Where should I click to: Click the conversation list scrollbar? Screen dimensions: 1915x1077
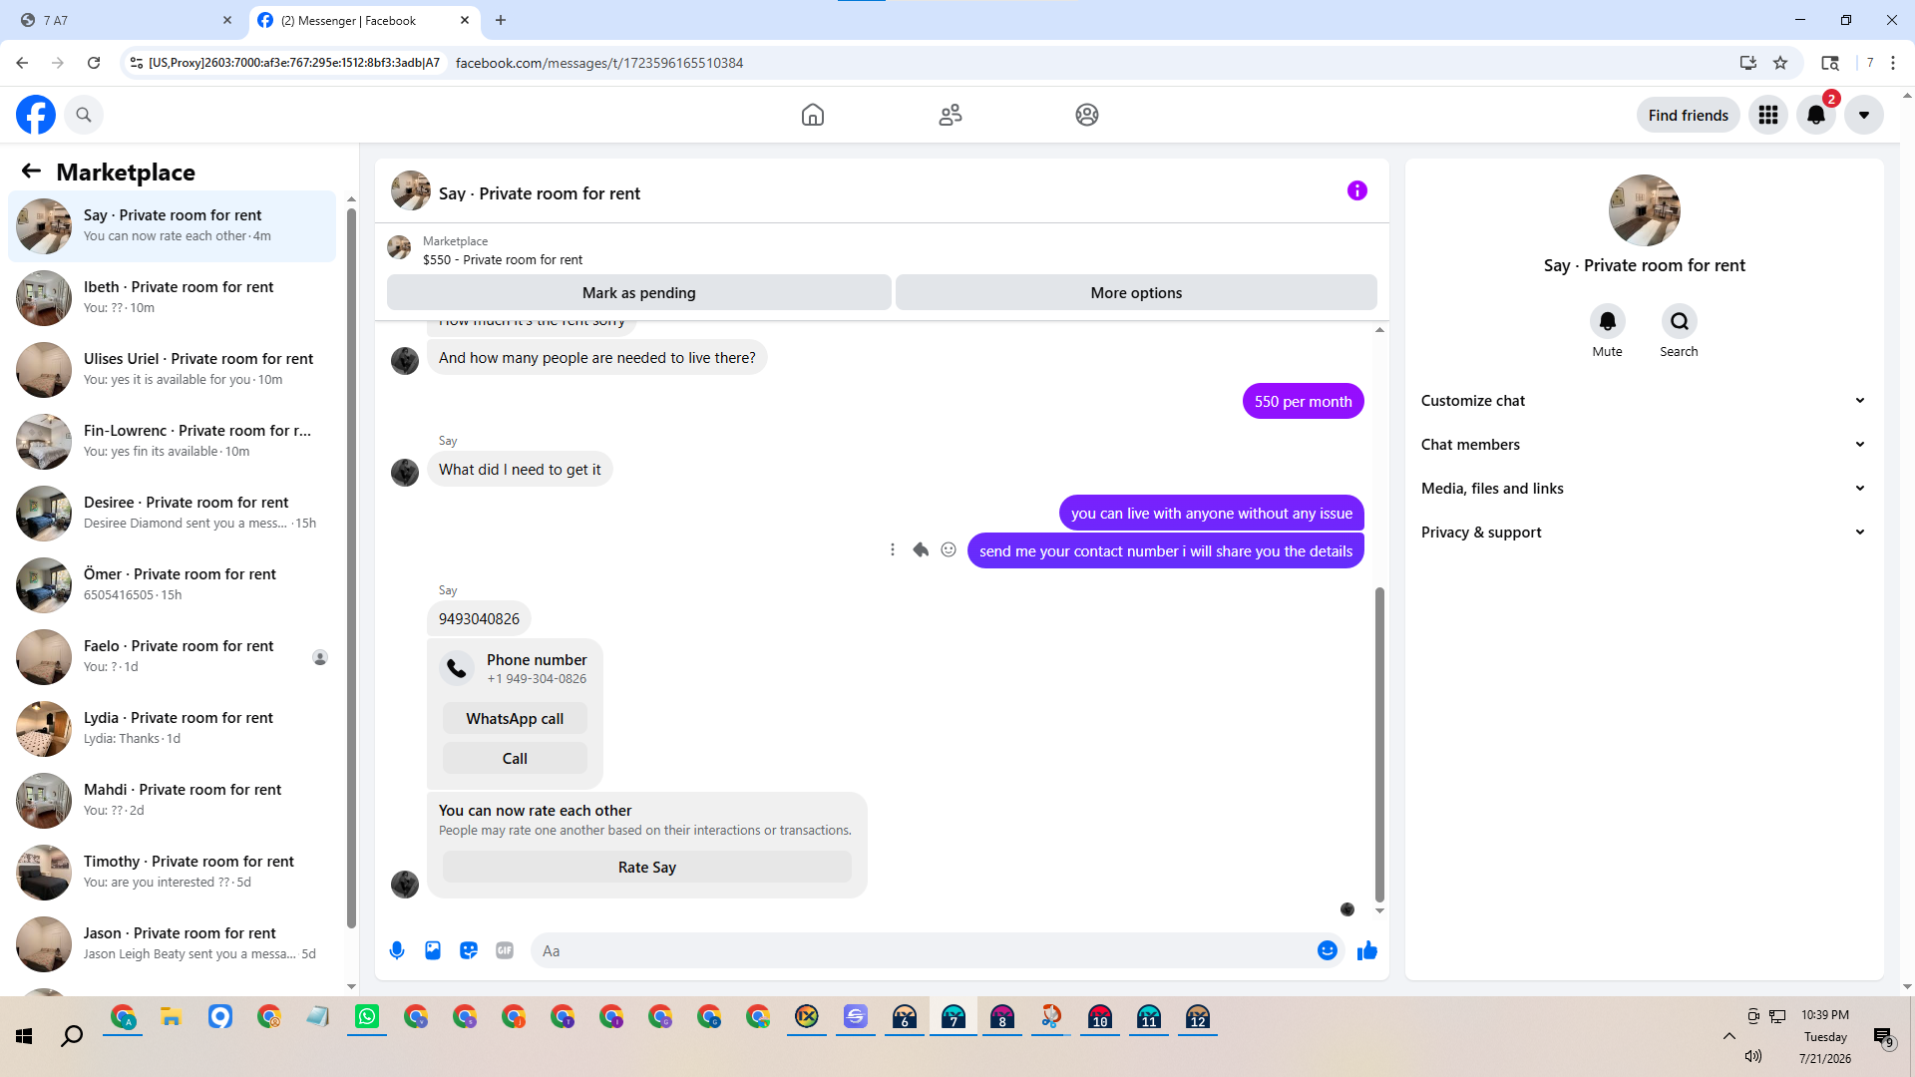[x=351, y=568]
